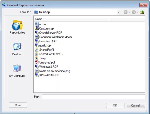Open the back history dropdown arrow
Image resolution: width=150 pixels, height=114 pixels.
tap(130, 12)
